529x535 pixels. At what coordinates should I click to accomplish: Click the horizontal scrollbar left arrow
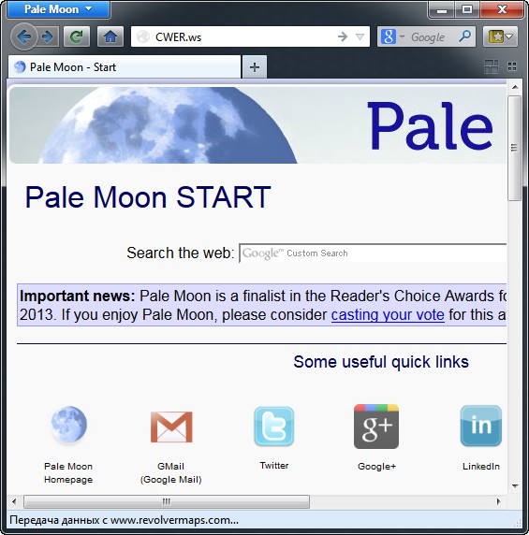tap(14, 501)
